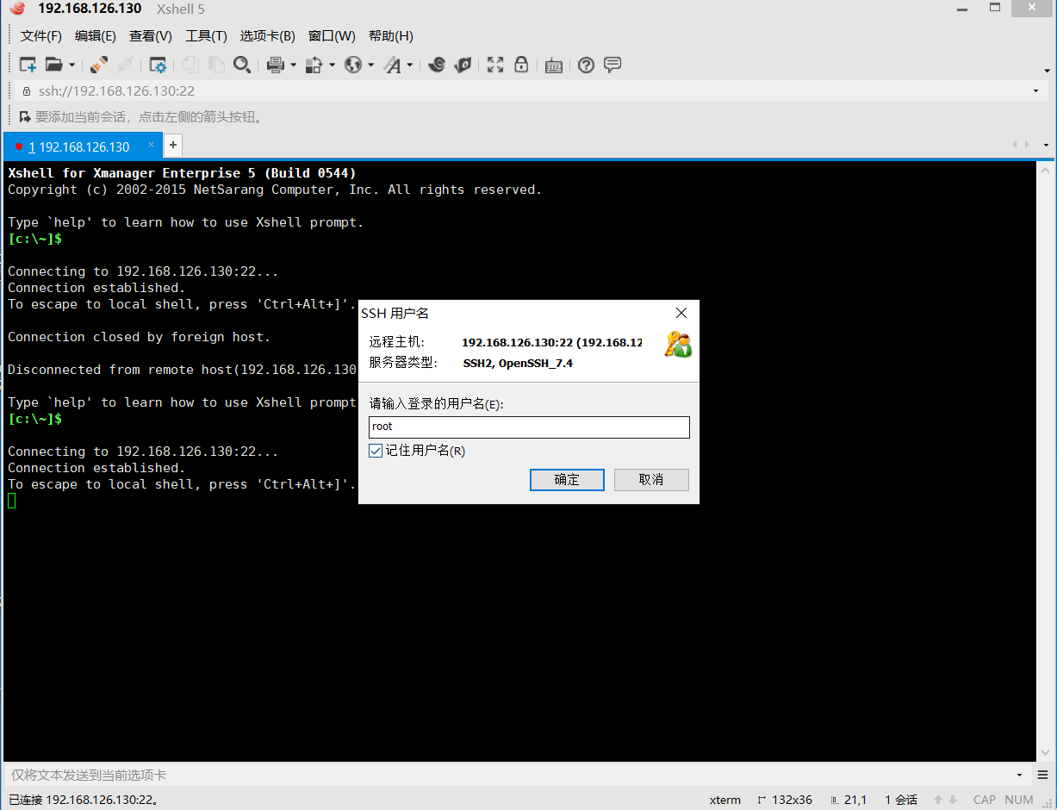Open the 选项卡(B) menu

268,35
